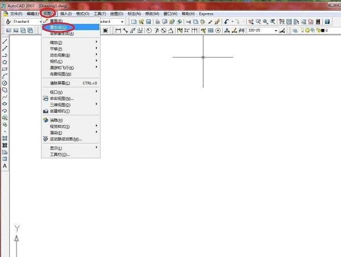
Task: Click the Center Mark dimension icon
Action: click(x=218, y=31)
